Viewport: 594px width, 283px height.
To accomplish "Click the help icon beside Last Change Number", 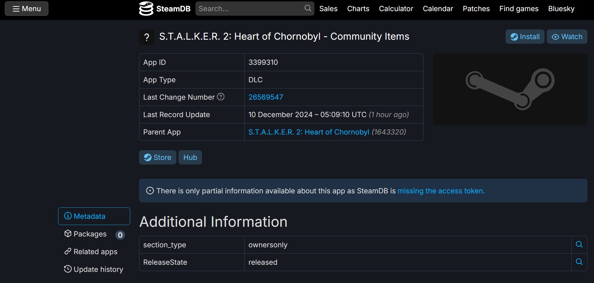I will click(x=221, y=97).
